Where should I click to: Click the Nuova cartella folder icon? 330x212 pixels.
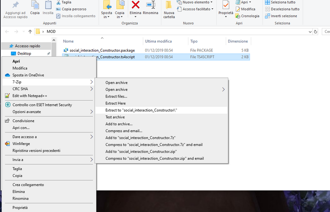[x=169, y=5]
